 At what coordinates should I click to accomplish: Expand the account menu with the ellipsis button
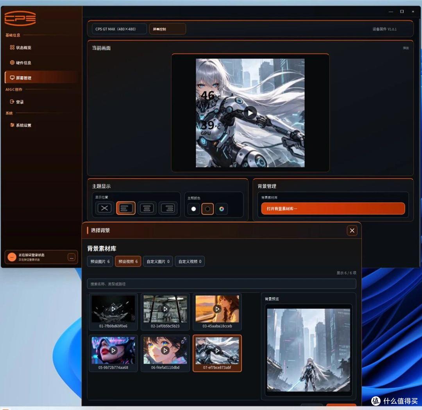[x=72, y=257]
